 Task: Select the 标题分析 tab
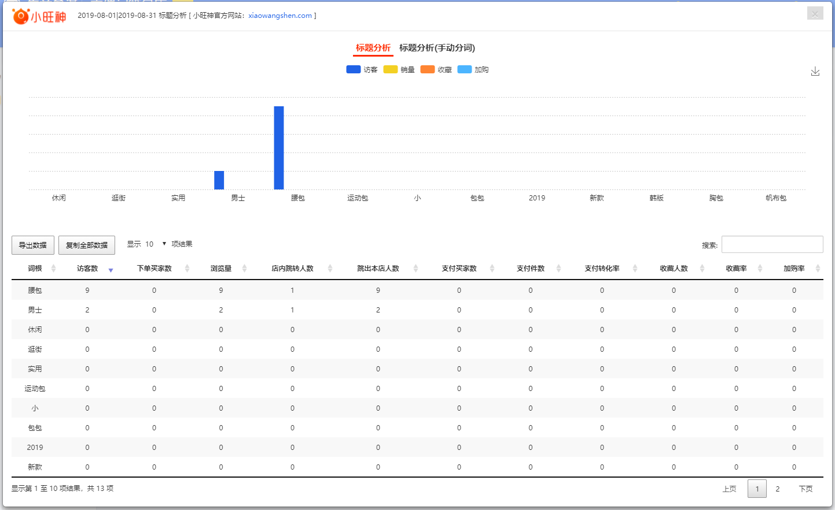click(373, 49)
